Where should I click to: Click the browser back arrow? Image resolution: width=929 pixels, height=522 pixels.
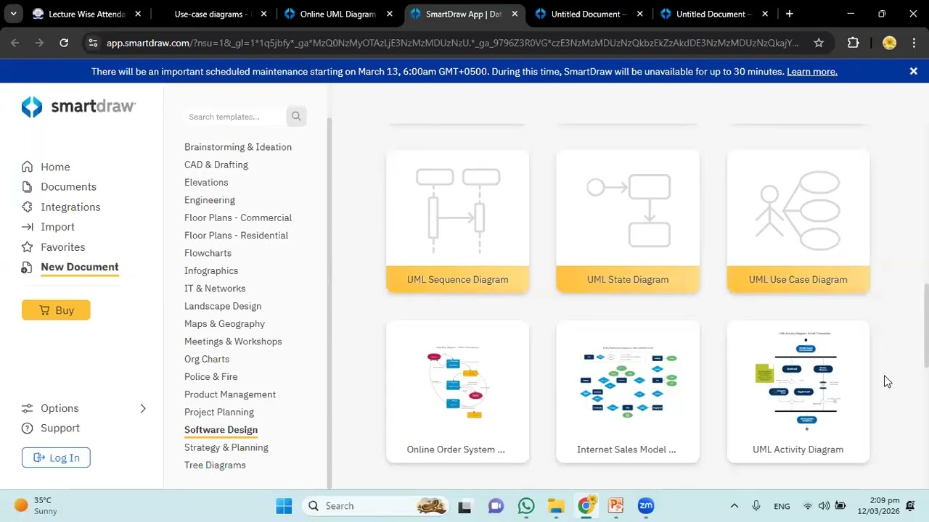click(x=15, y=43)
